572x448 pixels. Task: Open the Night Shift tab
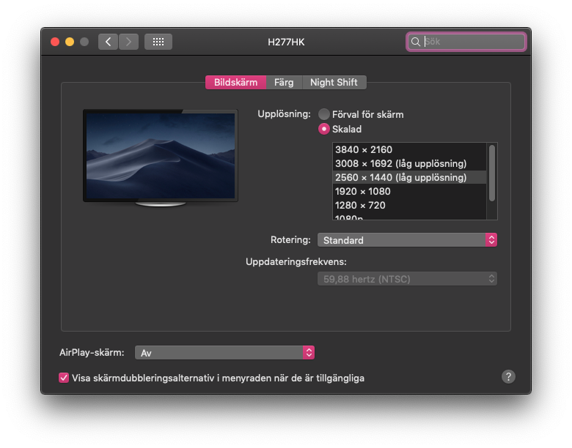[334, 82]
